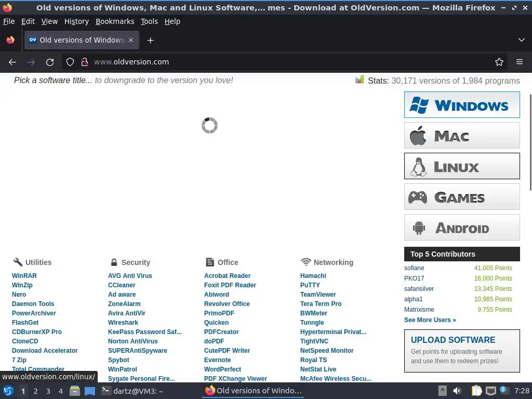
Task: Open the Wireshark link
Action: point(123,323)
